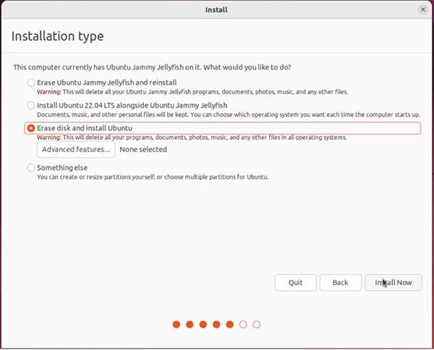Go Back to previous installer step
Viewport: 434px width, 350px height.
coord(341,283)
